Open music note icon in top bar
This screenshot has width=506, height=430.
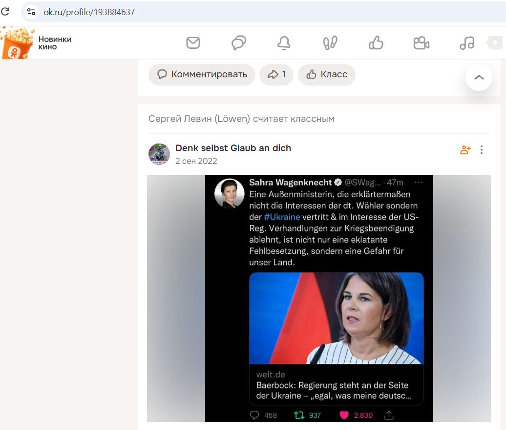click(467, 43)
